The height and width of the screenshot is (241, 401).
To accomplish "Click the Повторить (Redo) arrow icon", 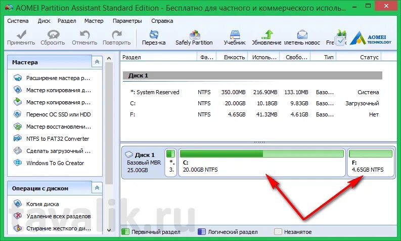I will coord(117,34).
